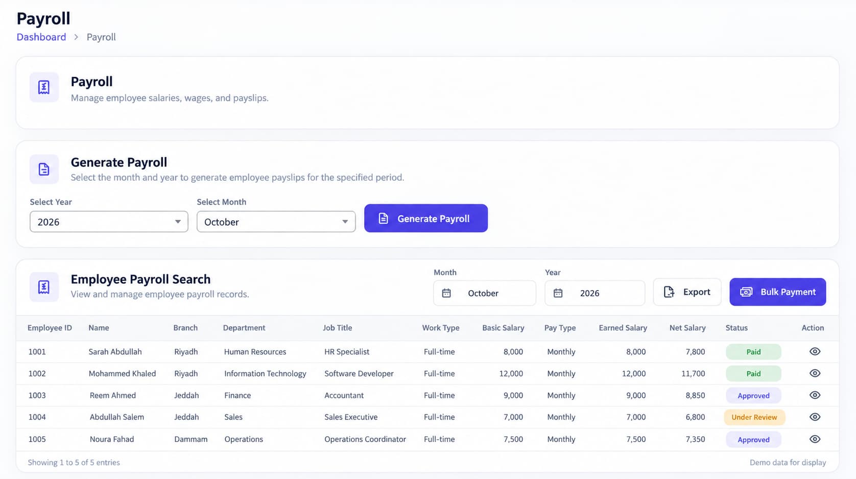Click the calendar icon in Year filter
Screen dimensions: 856x479
click(558, 293)
